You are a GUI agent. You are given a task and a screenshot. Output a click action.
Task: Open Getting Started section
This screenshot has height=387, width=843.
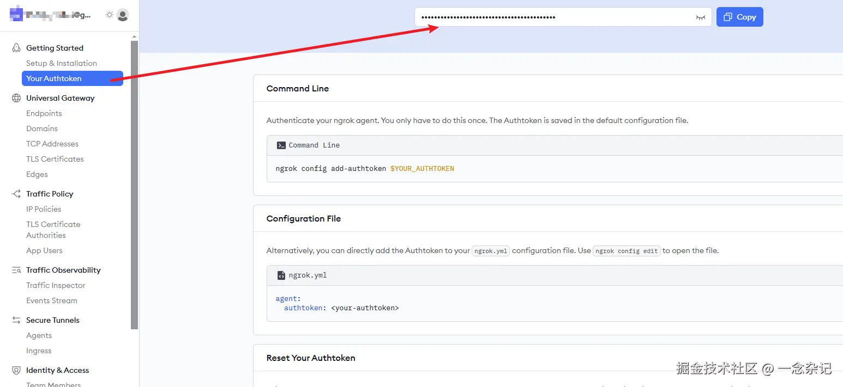pos(55,48)
